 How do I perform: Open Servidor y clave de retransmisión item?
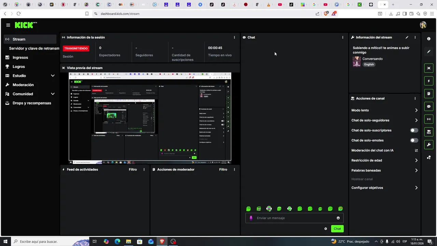(34, 49)
